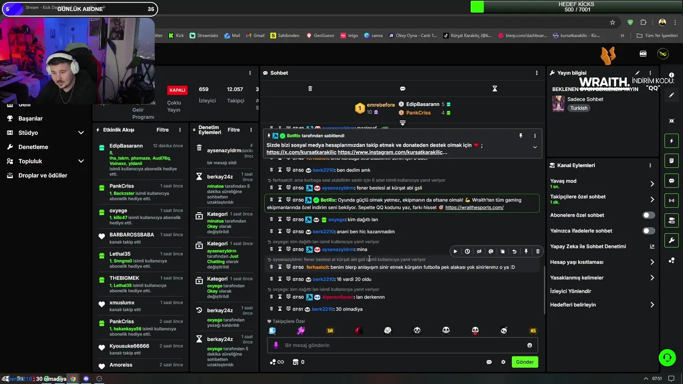Image resolution: width=683 pixels, height=384 pixels.
Task: Open Denetleme in the left sidebar
Action: point(33,147)
